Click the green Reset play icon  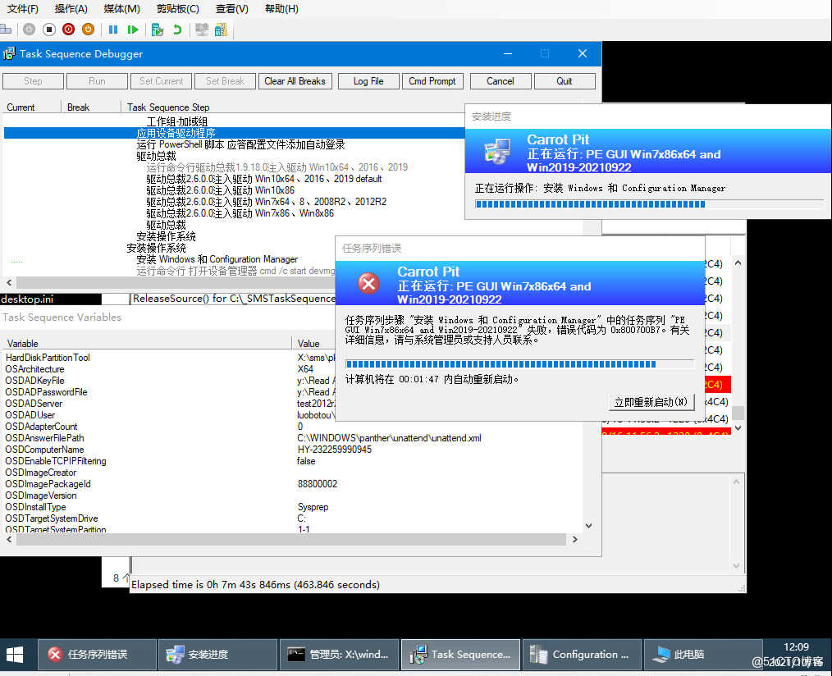click(133, 30)
